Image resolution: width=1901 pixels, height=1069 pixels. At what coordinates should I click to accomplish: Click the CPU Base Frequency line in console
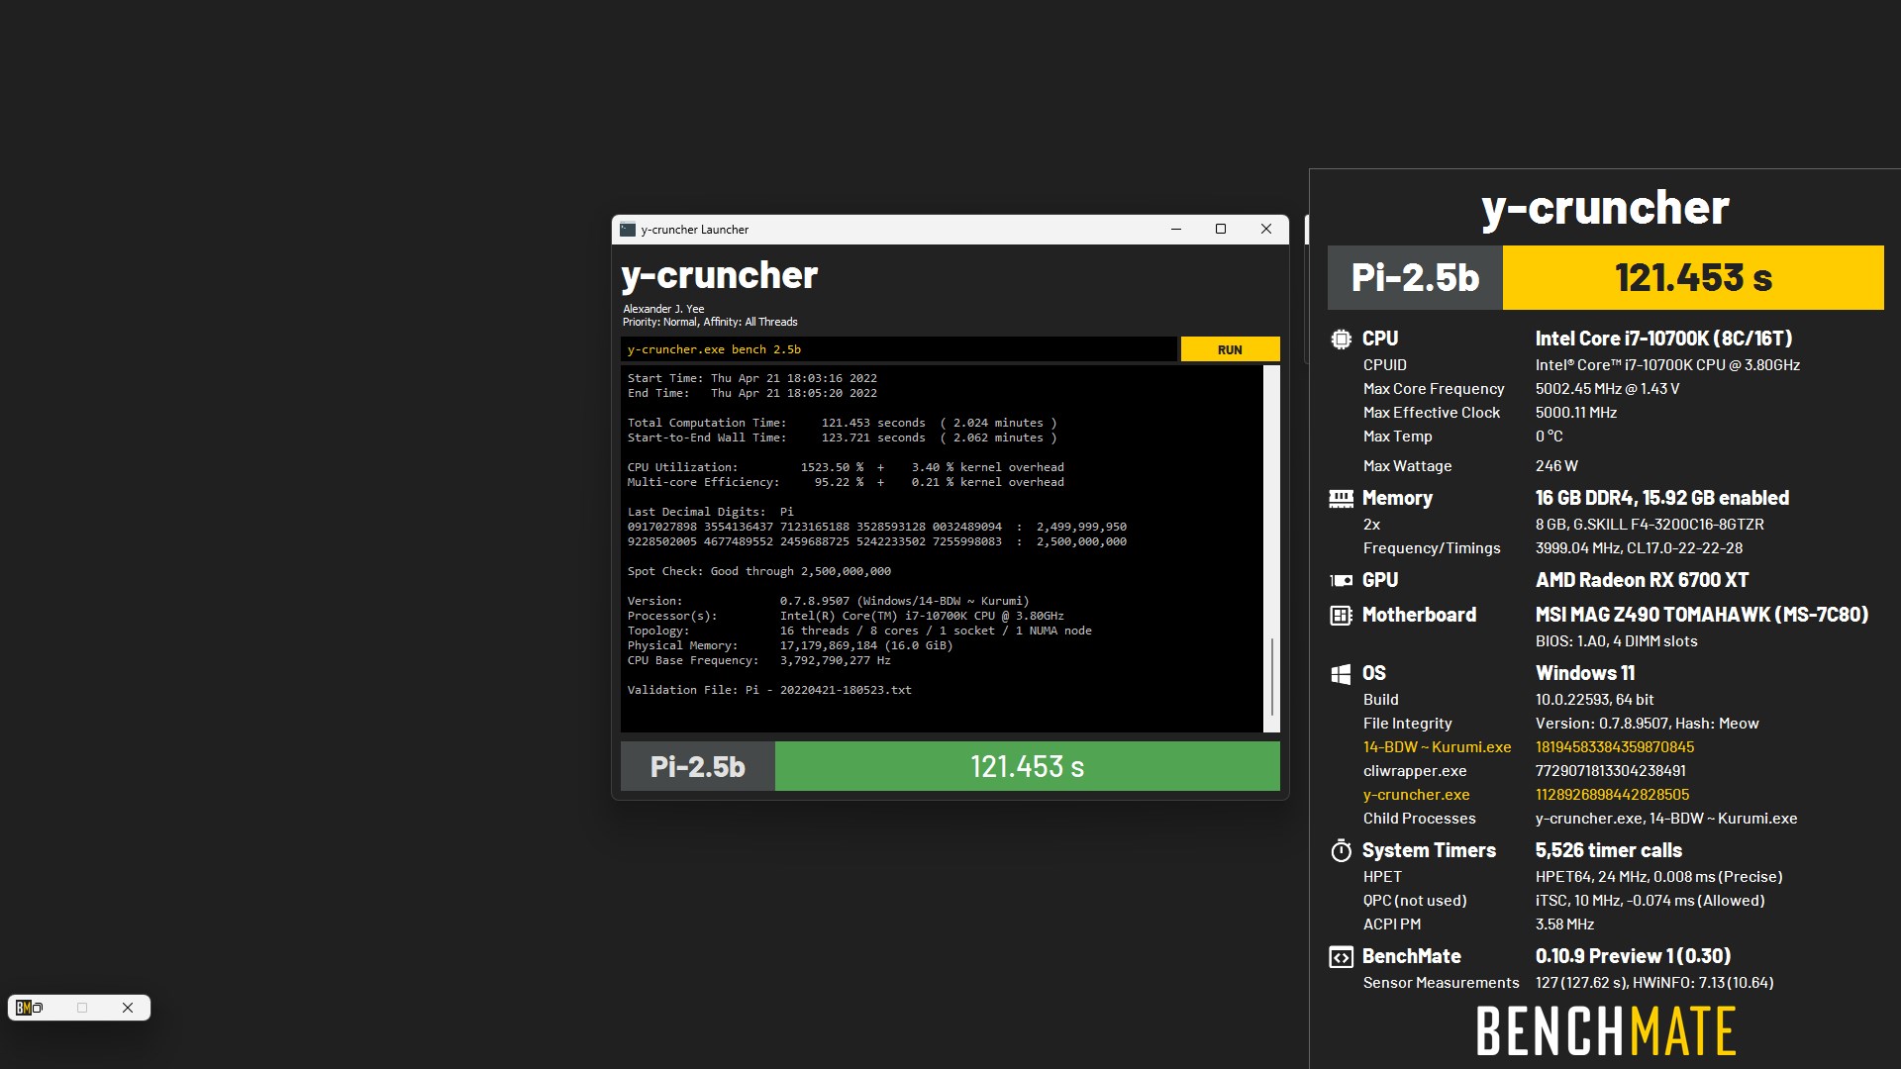(758, 660)
